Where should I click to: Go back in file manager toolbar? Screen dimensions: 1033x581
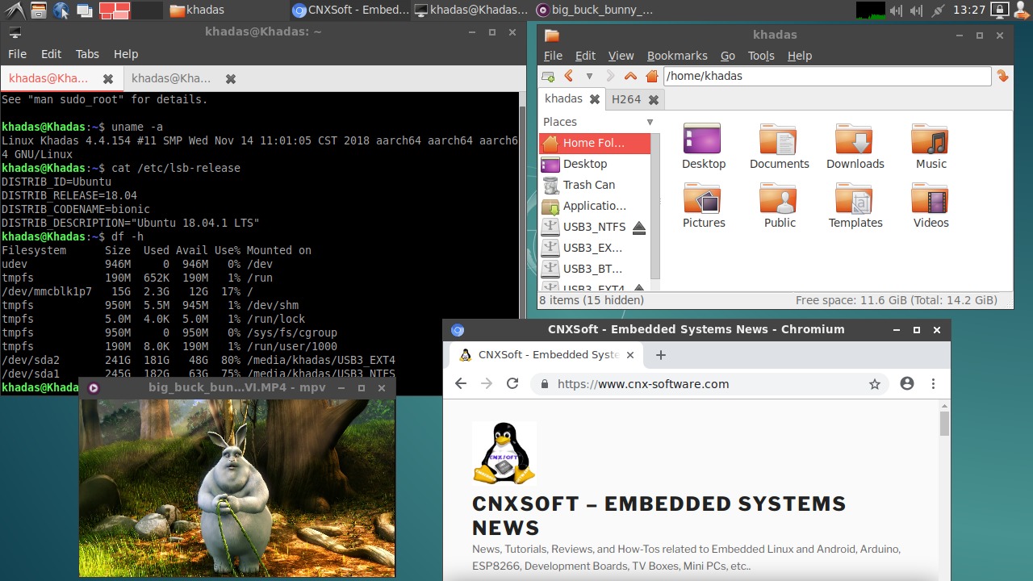pyautogui.click(x=569, y=76)
